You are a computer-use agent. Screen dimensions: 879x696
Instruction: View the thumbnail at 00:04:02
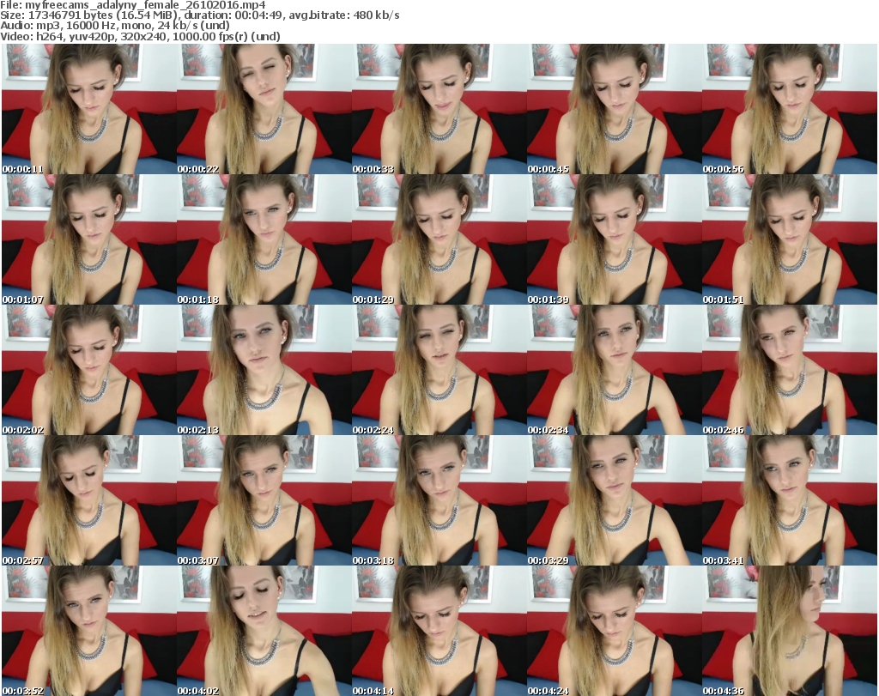coord(264,631)
